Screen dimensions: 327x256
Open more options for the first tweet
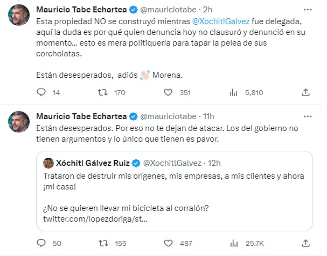click(x=307, y=9)
